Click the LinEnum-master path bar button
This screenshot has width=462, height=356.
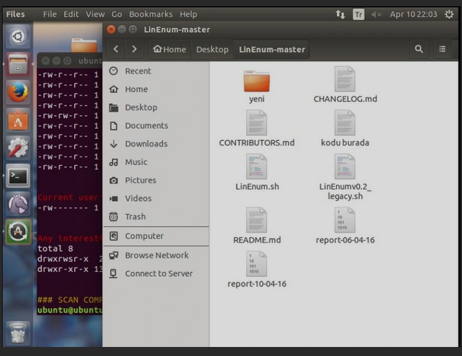[x=272, y=49]
